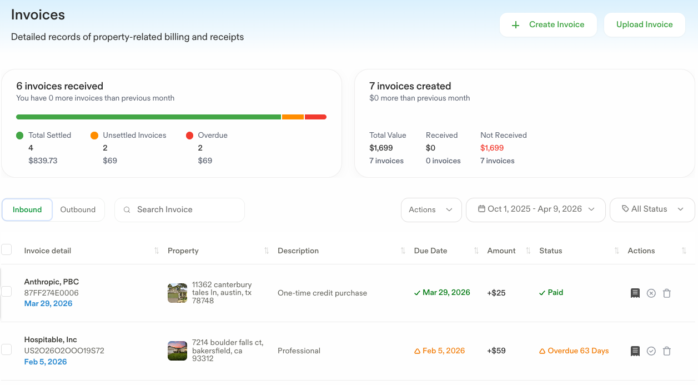
Task: Click the magnifier search icon
Action: [x=127, y=210]
